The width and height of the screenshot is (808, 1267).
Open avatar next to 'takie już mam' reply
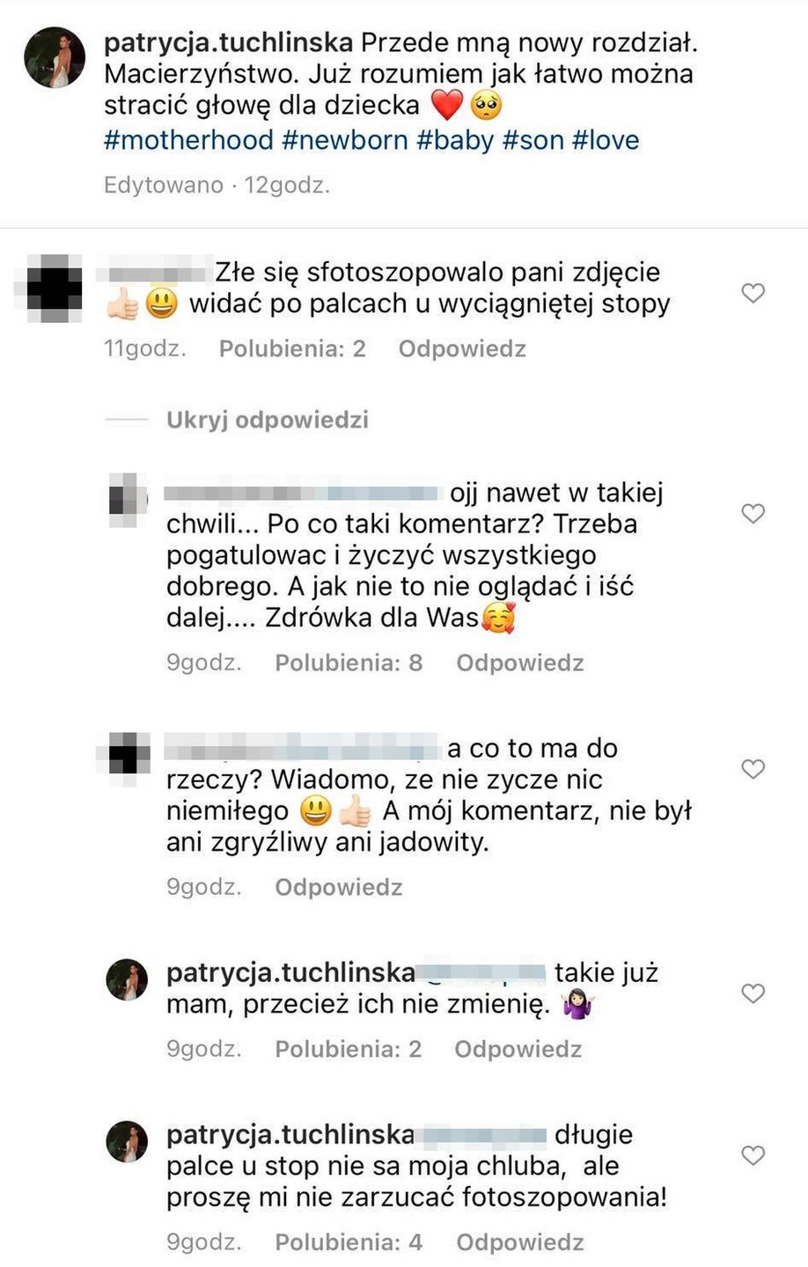(x=127, y=979)
